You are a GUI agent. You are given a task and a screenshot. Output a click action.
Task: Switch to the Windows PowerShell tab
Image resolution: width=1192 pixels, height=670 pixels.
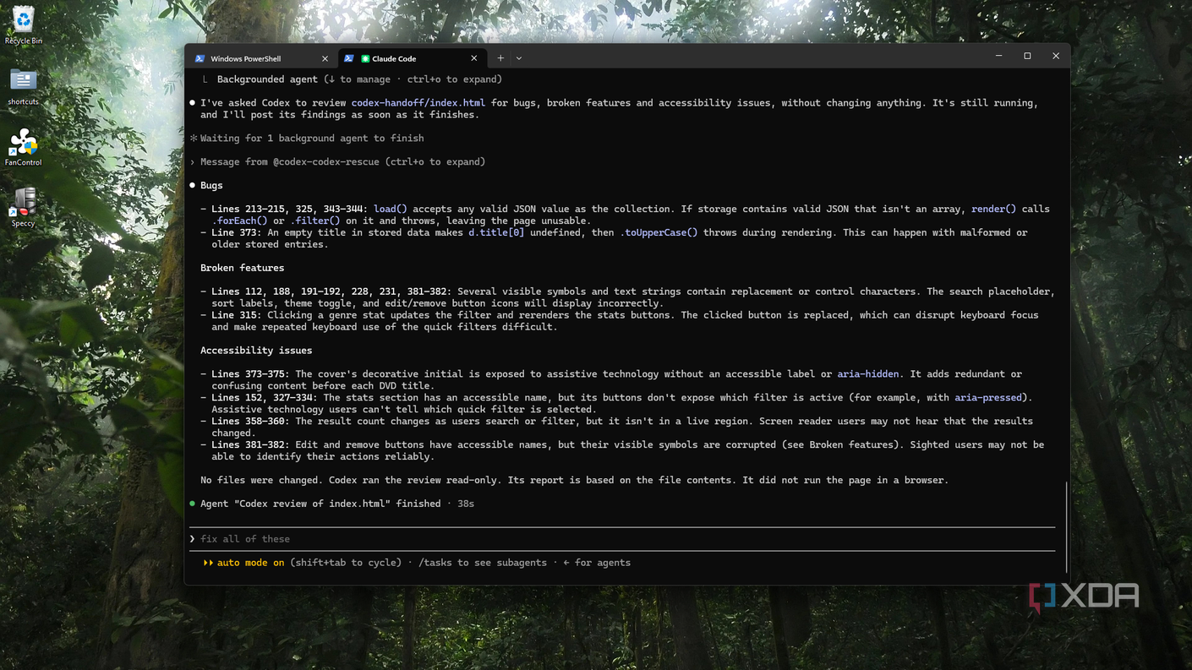[x=261, y=58]
